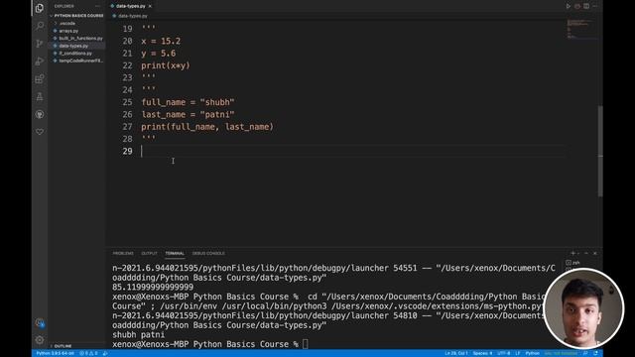The image size is (635, 357).
Task: Select the zsh terminal instance
Action: point(573,263)
